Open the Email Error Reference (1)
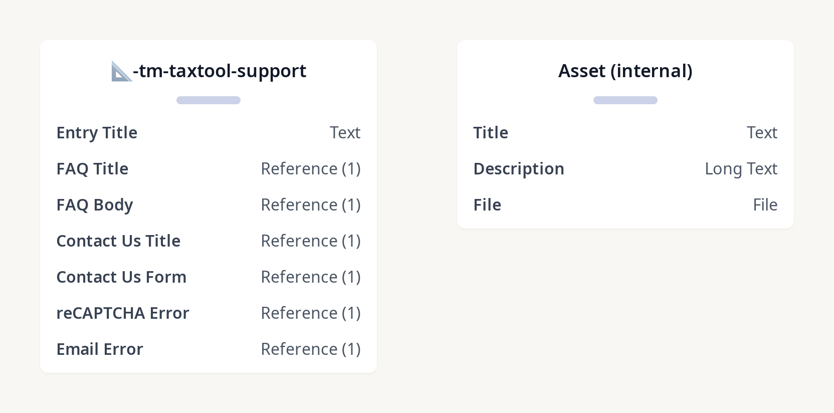 coord(311,349)
